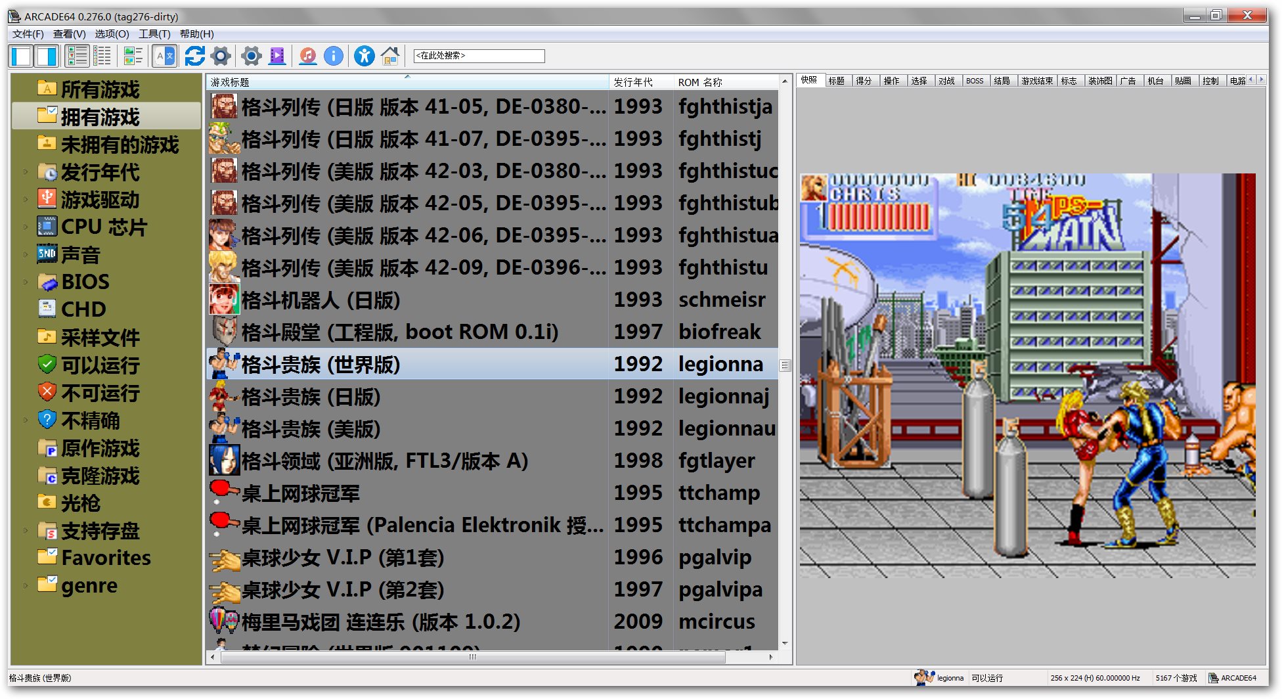1282x699 pixels.
Task: Toggle the right screenshot panel view
Action: click(47, 56)
